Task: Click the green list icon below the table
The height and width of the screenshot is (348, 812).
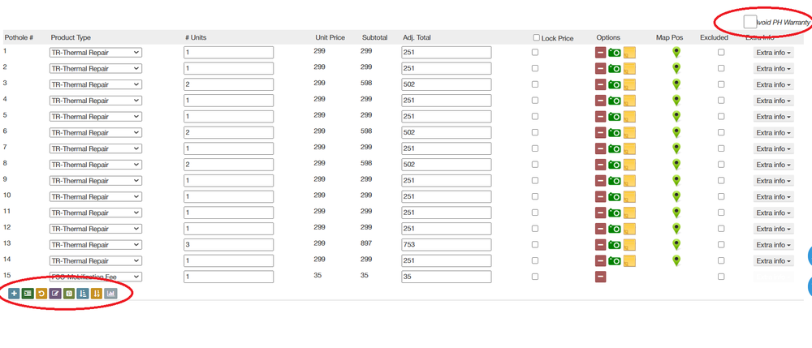Action: [x=28, y=293]
